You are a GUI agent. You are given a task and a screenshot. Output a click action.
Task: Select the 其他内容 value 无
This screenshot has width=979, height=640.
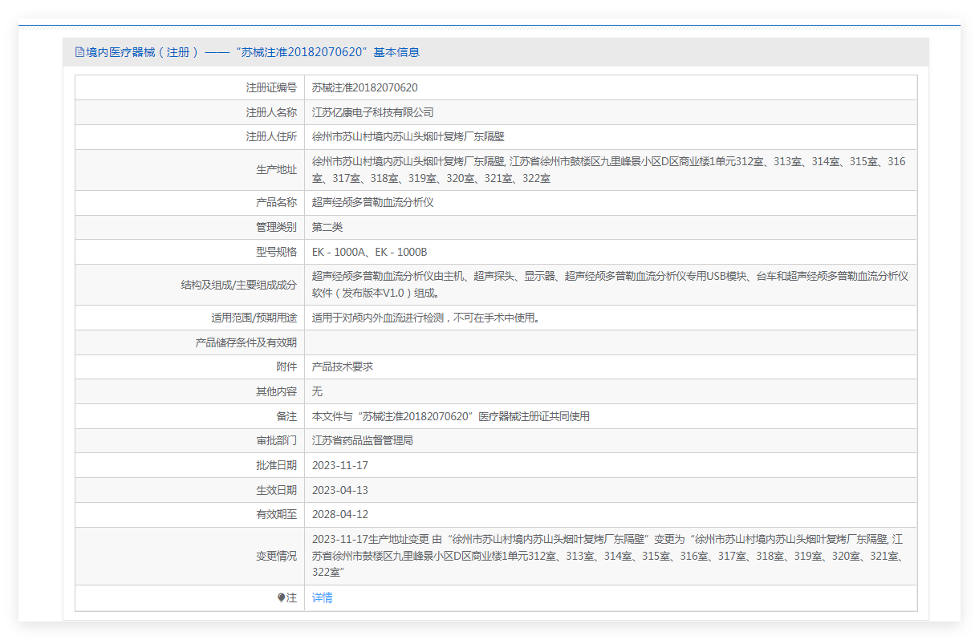317,391
